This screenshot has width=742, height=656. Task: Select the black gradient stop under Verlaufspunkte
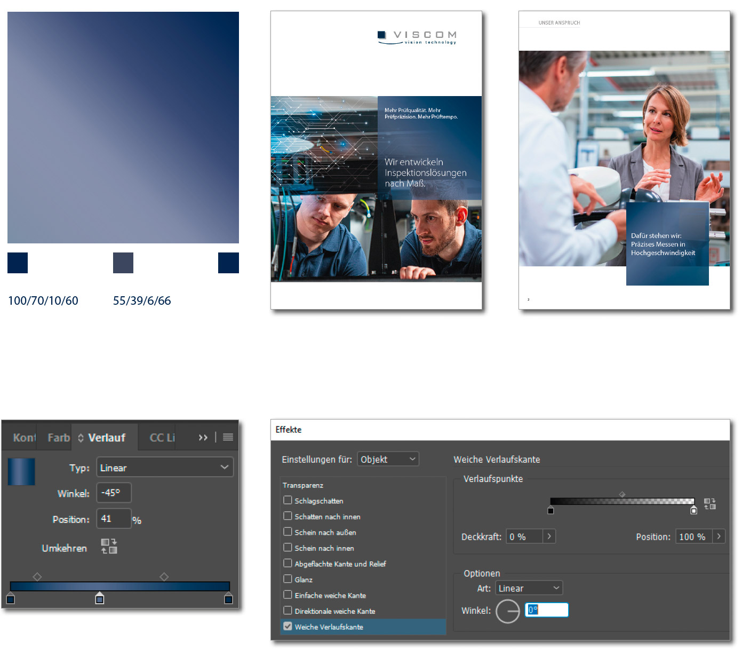550,511
